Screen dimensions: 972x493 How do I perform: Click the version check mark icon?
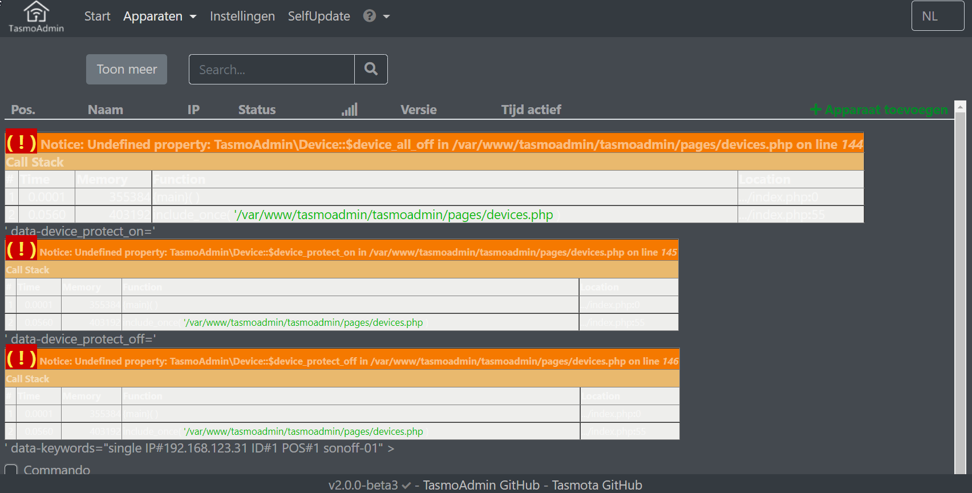(x=406, y=486)
